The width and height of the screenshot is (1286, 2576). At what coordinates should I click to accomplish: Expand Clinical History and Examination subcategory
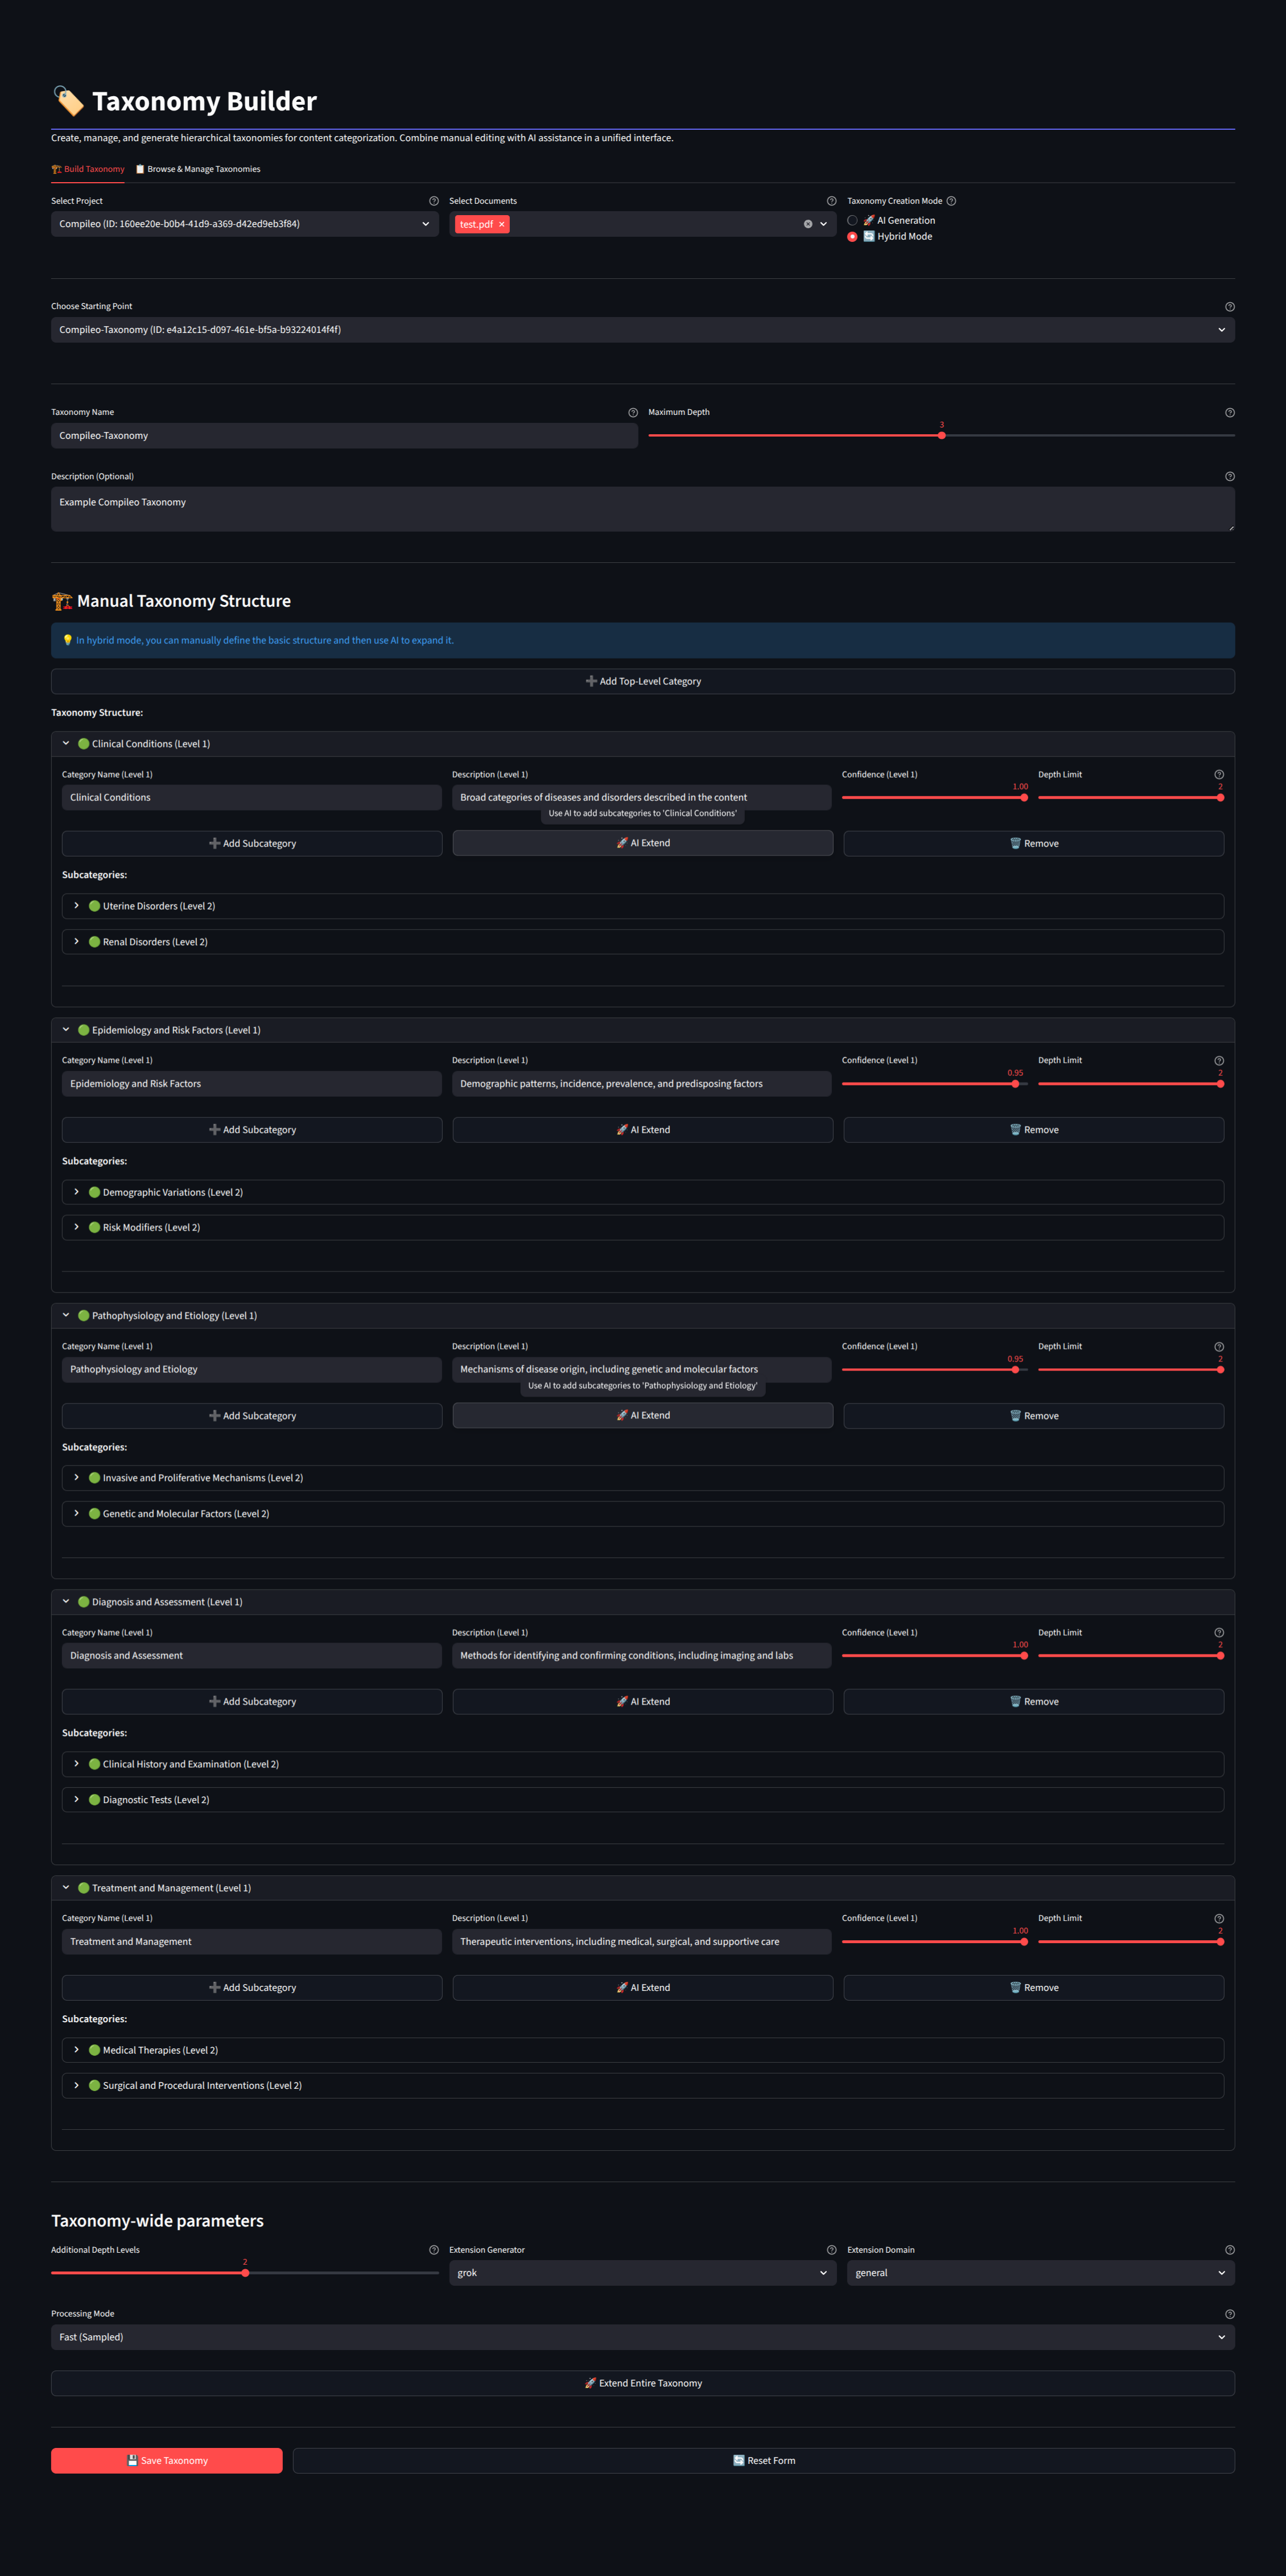click(x=642, y=1764)
